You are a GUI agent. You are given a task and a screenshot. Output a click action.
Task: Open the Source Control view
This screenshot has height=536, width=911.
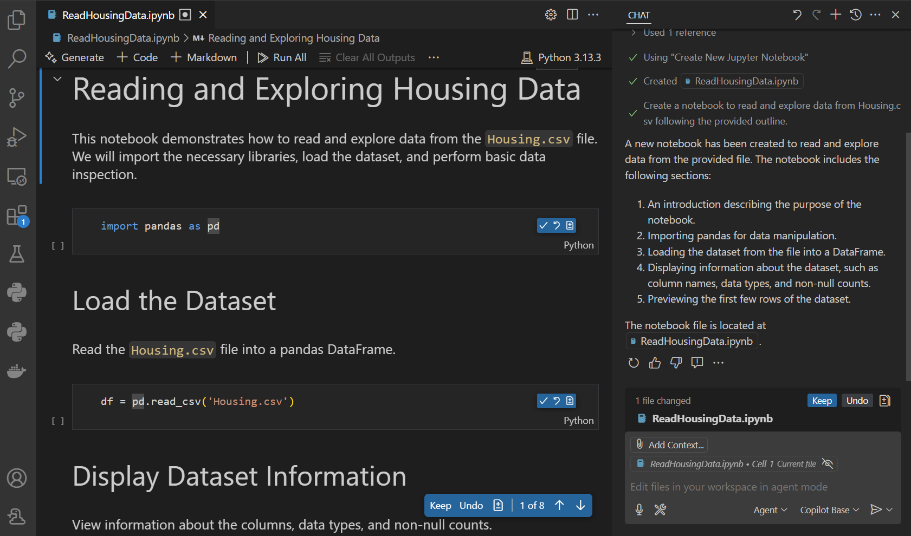tap(17, 97)
